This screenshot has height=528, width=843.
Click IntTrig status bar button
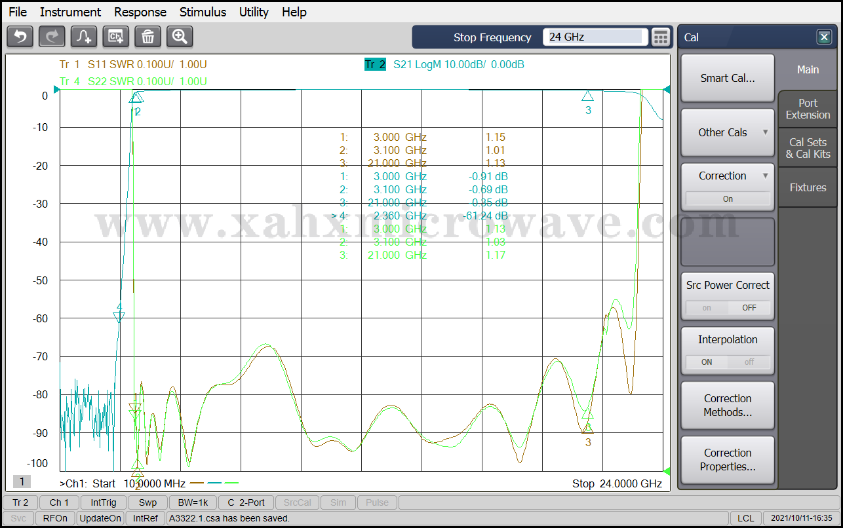pos(104,502)
